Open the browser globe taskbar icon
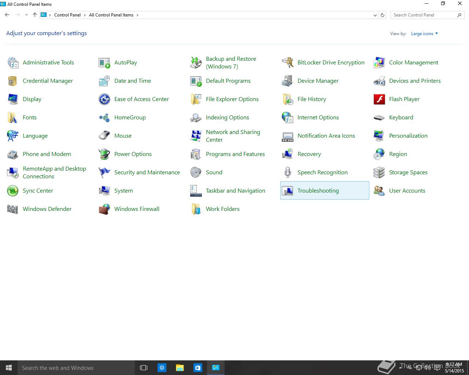The height and width of the screenshot is (375, 469). (x=162, y=368)
